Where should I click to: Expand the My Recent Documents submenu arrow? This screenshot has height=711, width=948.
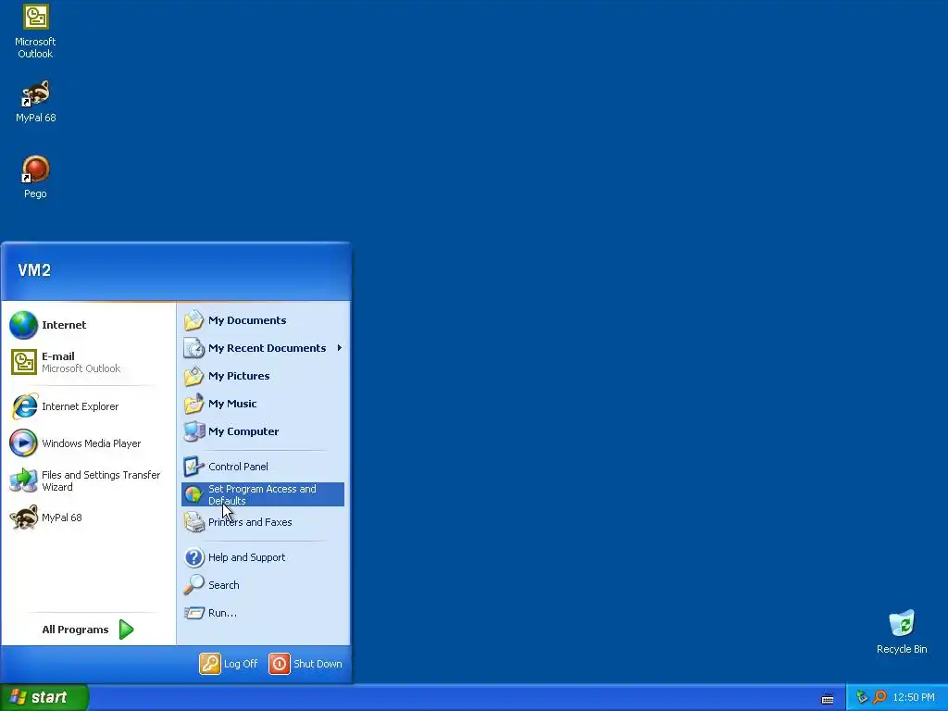click(x=340, y=348)
